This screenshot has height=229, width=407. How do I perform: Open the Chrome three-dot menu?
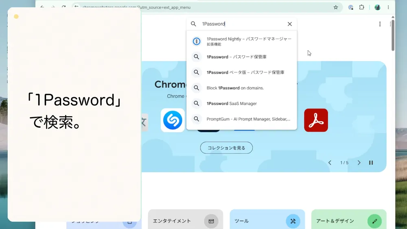click(388, 7)
